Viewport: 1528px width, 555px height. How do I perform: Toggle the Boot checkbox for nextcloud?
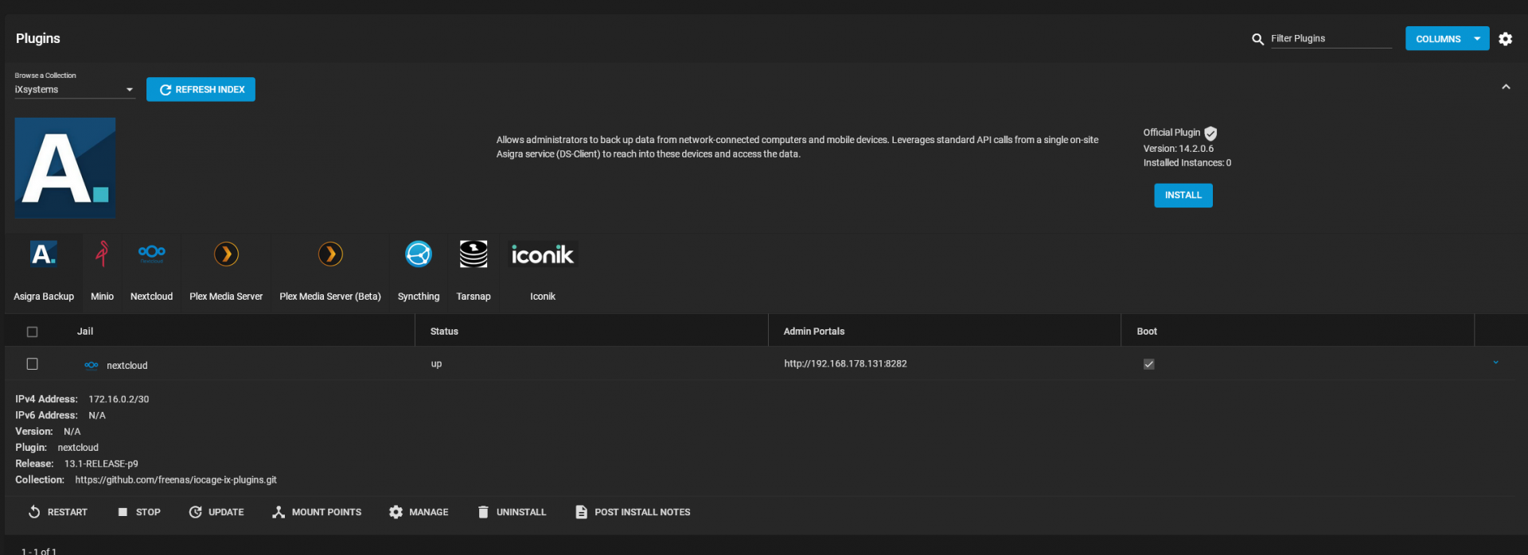pos(1148,364)
